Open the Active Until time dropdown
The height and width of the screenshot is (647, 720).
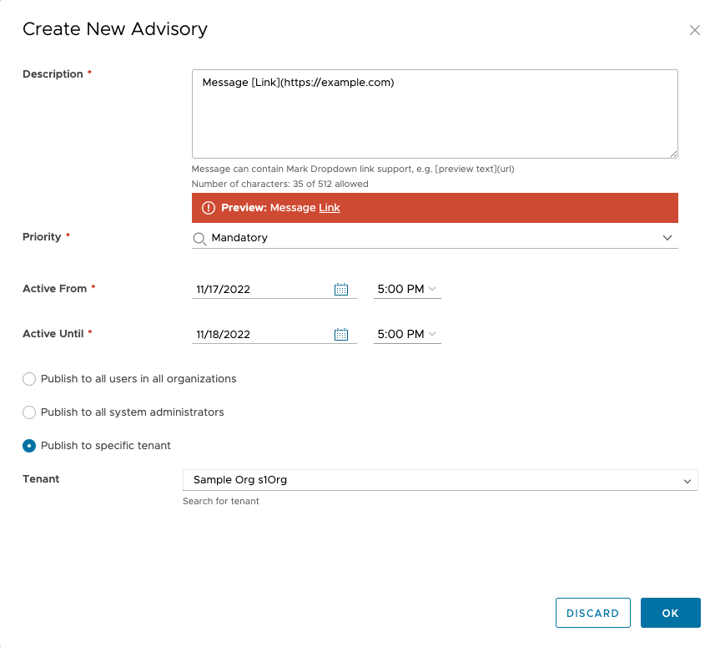(407, 334)
